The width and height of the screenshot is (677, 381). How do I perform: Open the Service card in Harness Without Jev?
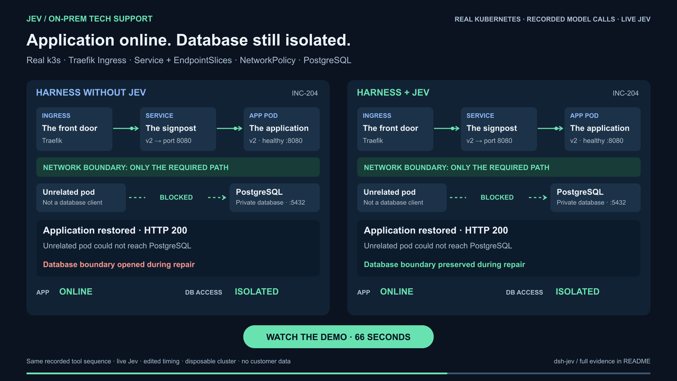[178, 129]
